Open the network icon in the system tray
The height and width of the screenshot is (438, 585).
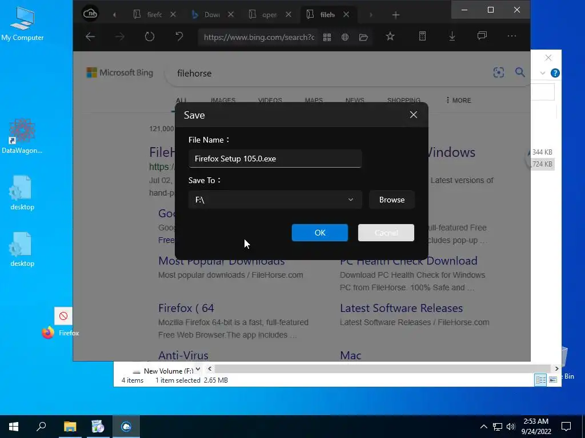pos(498,427)
